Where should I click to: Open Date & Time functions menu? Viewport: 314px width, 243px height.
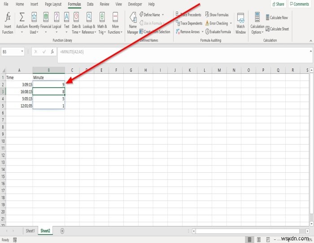76,23
